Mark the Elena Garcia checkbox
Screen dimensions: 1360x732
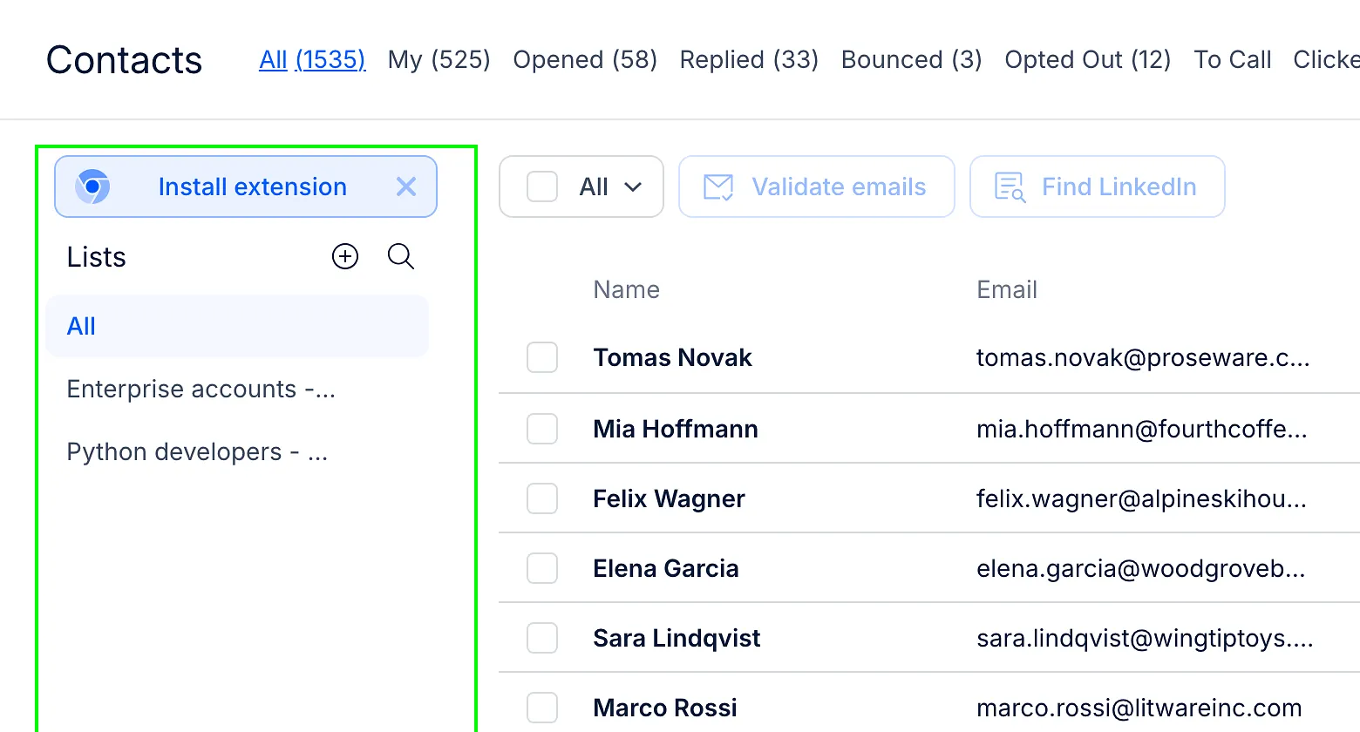click(x=542, y=568)
